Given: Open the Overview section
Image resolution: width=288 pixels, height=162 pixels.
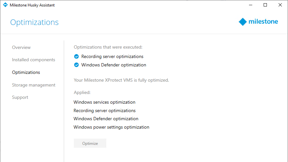Looking at the screenshot, I should pyautogui.click(x=21, y=47).
